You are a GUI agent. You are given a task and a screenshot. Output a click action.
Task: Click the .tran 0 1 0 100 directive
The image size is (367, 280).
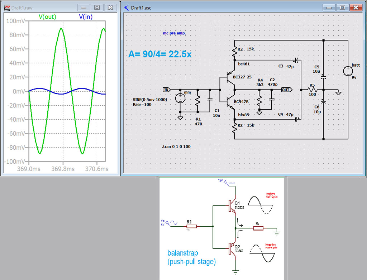coord(176,147)
